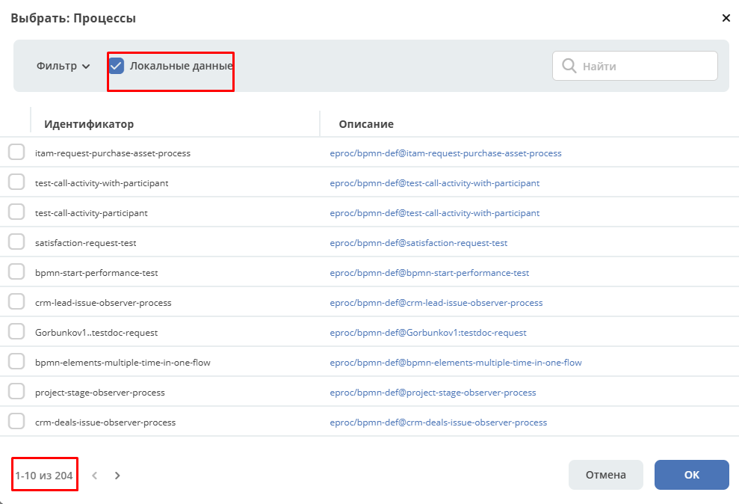Mark bpmn-start-performance-test row checkbox

tap(16, 272)
